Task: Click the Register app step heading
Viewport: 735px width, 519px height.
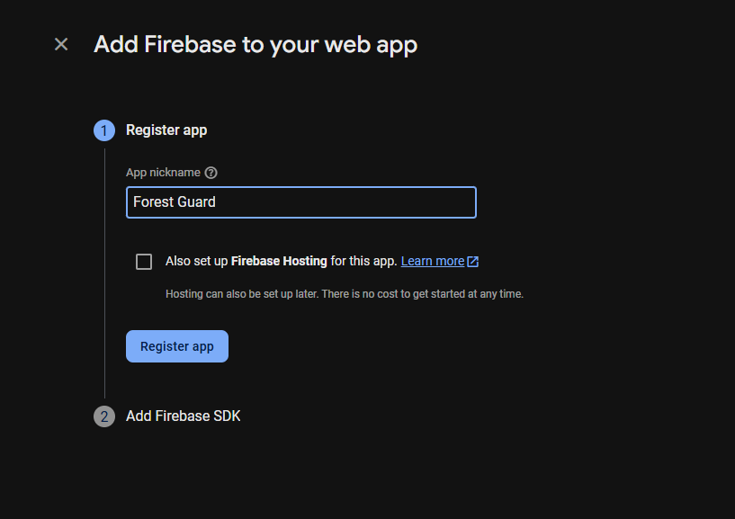Action: point(166,130)
